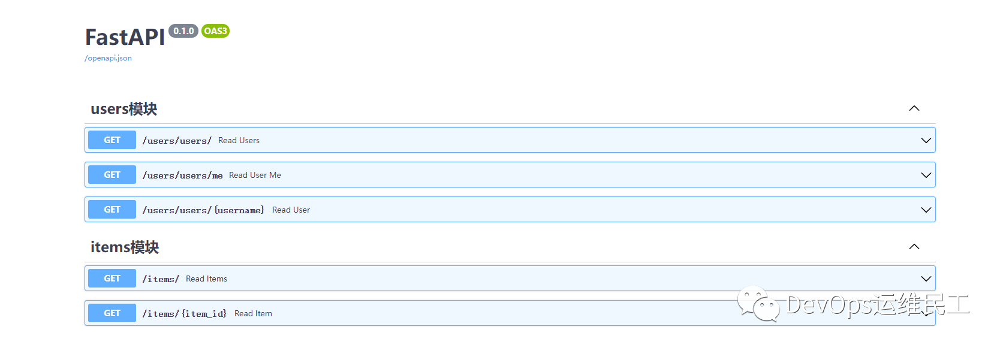
Task: Expand the /items/{item_id} Read Item operation
Action: (924, 313)
